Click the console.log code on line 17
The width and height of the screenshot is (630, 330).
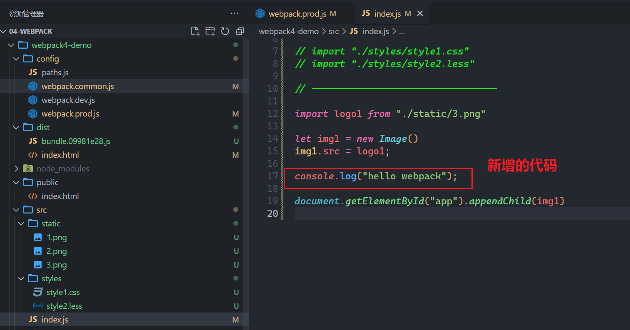click(x=376, y=176)
